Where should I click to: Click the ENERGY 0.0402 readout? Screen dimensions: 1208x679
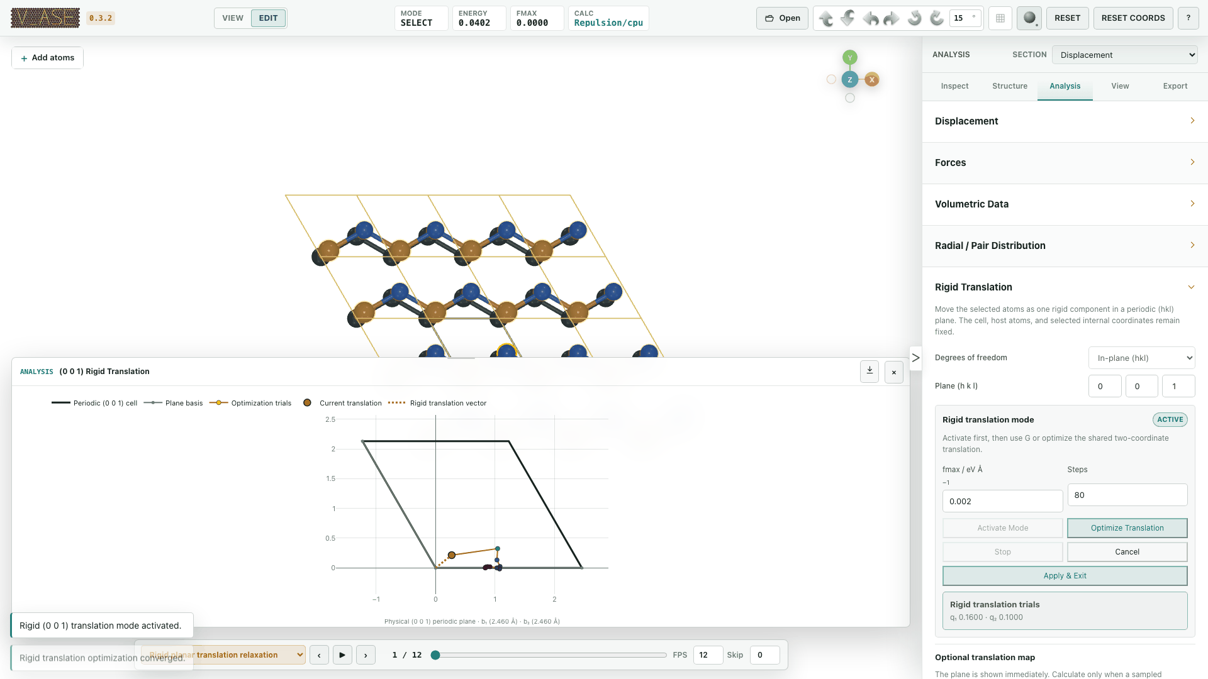coord(478,18)
